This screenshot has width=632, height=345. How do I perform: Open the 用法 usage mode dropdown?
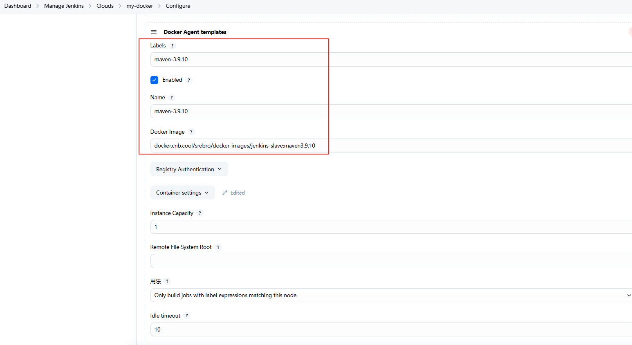coord(390,295)
